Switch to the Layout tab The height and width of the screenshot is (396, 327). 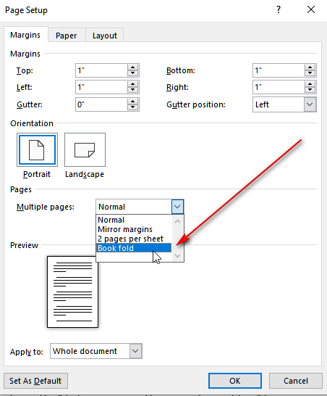(x=105, y=36)
